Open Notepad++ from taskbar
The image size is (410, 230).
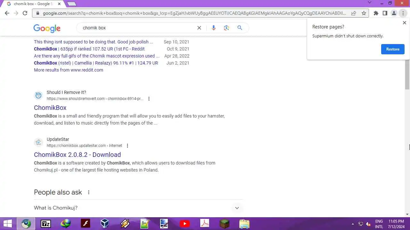(145, 224)
